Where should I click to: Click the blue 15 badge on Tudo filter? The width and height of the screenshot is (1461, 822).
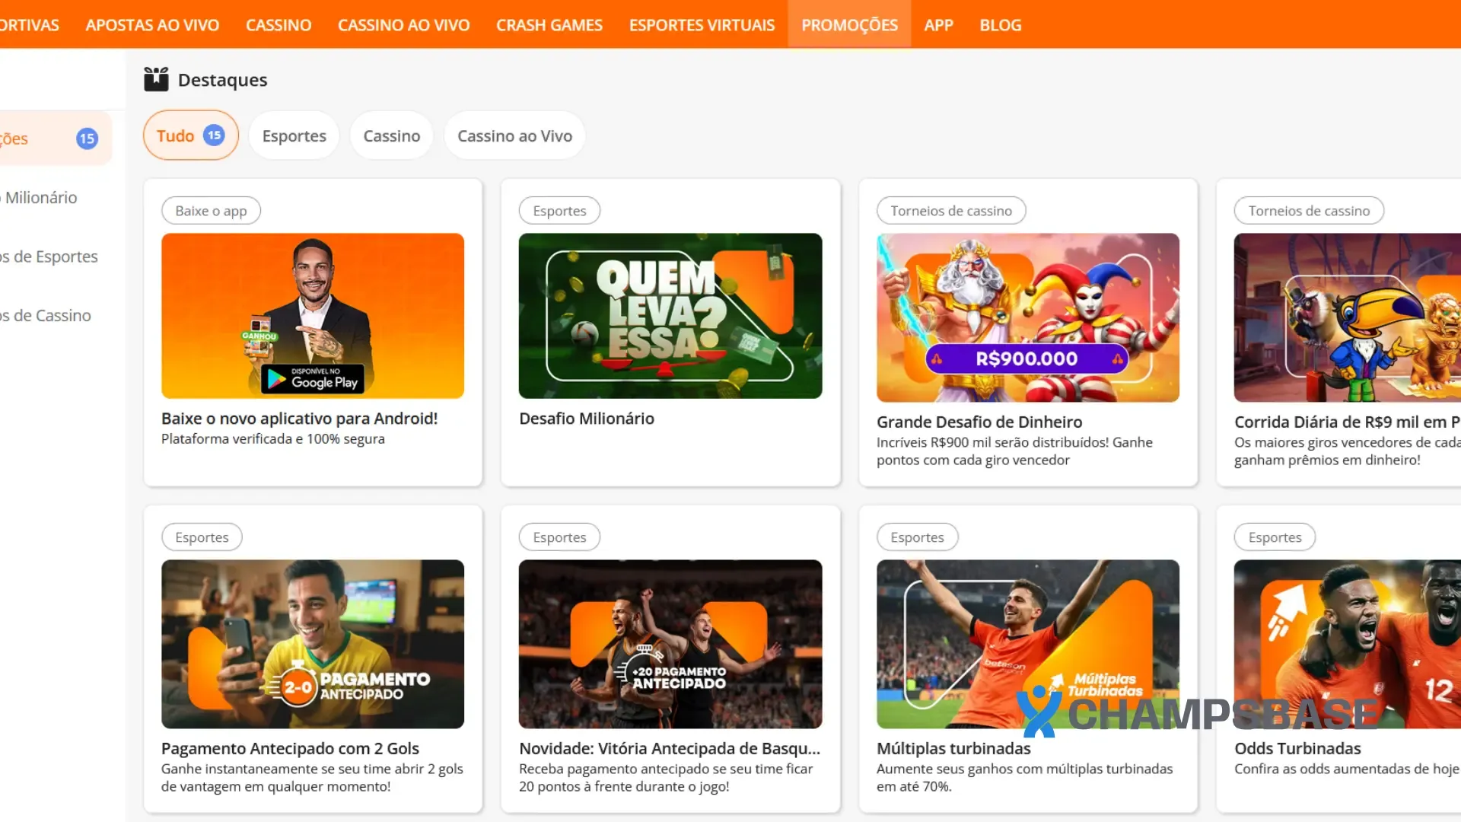click(x=215, y=134)
